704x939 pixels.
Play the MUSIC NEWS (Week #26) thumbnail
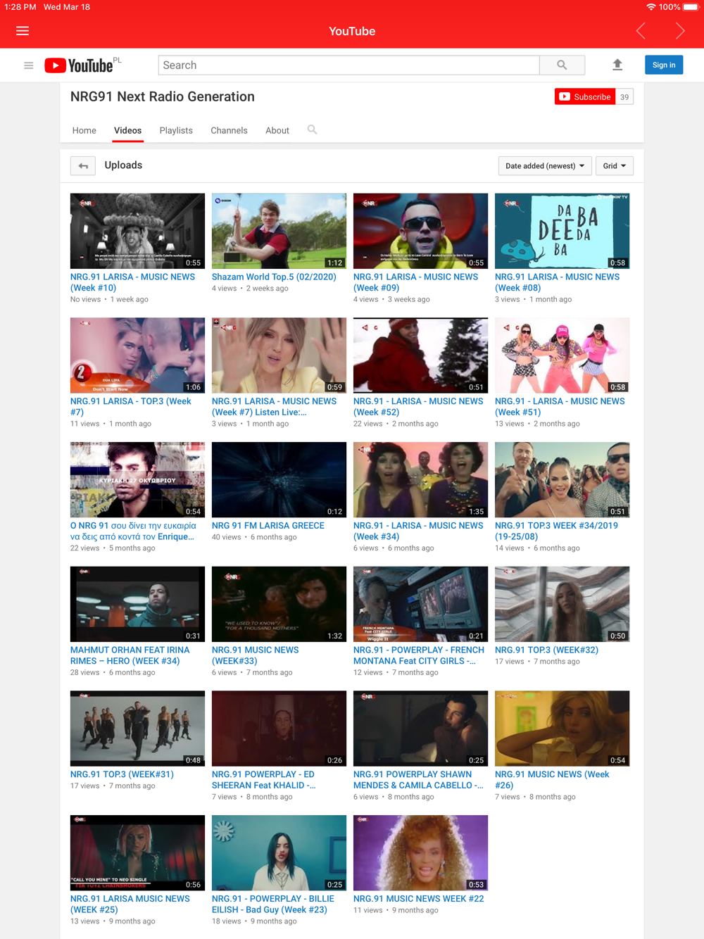point(562,729)
